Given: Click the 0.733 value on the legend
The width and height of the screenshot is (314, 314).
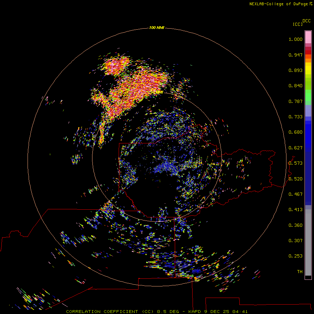Looking at the screenshot, I should [x=296, y=117].
